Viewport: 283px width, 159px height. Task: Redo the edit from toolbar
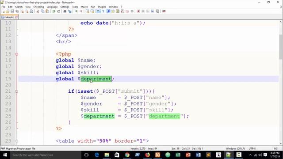pos(58,11)
